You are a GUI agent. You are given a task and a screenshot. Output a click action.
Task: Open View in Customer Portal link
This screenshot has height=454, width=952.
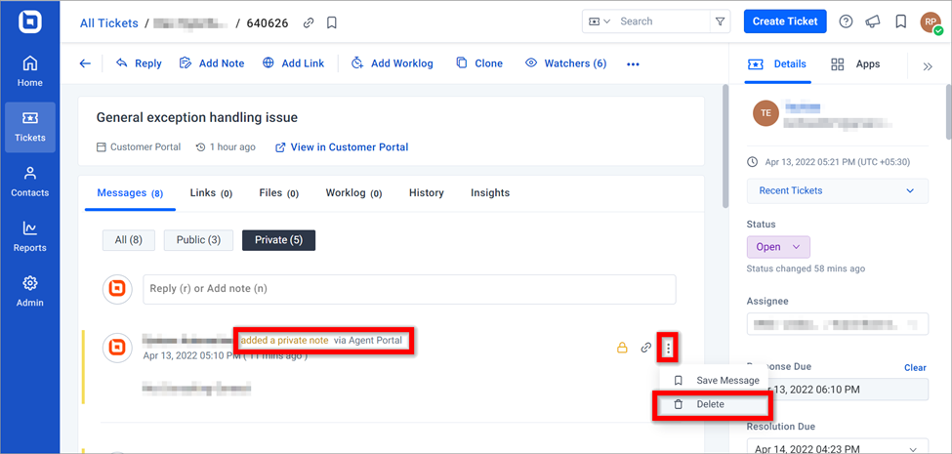click(342, 146)
